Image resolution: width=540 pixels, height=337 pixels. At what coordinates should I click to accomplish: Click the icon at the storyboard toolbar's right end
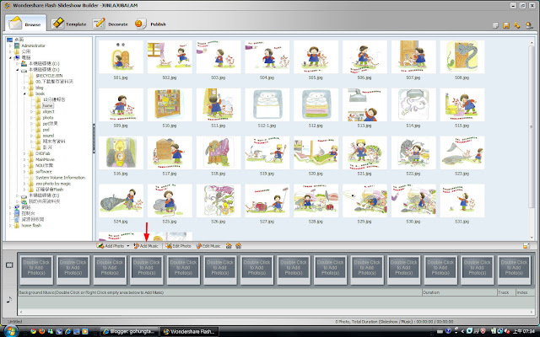pyautogui.click(x=526, y=246)
